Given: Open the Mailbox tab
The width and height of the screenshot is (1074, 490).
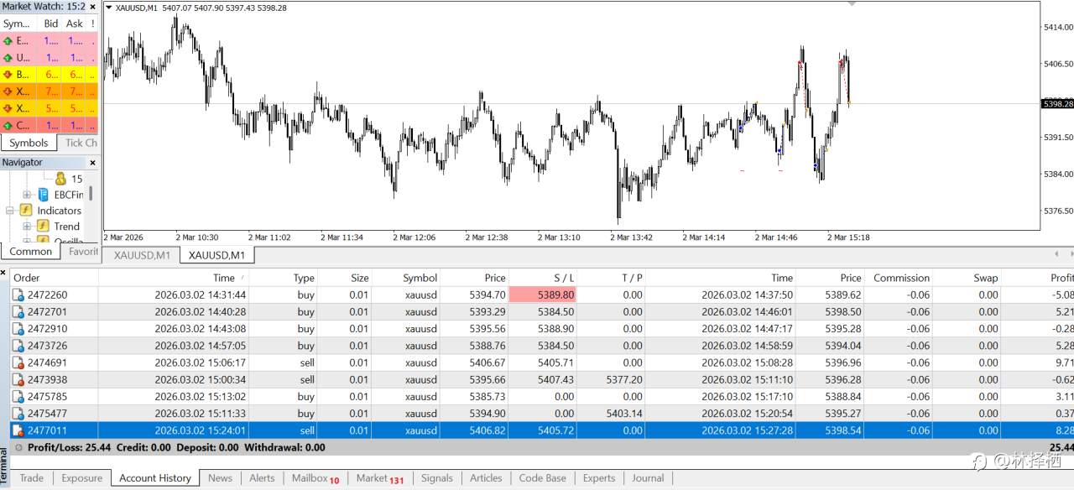Looking at the screenshot, I should (x=315, y=478).
